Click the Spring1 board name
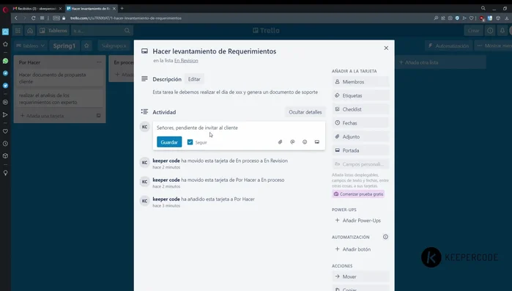 [64, 45]
